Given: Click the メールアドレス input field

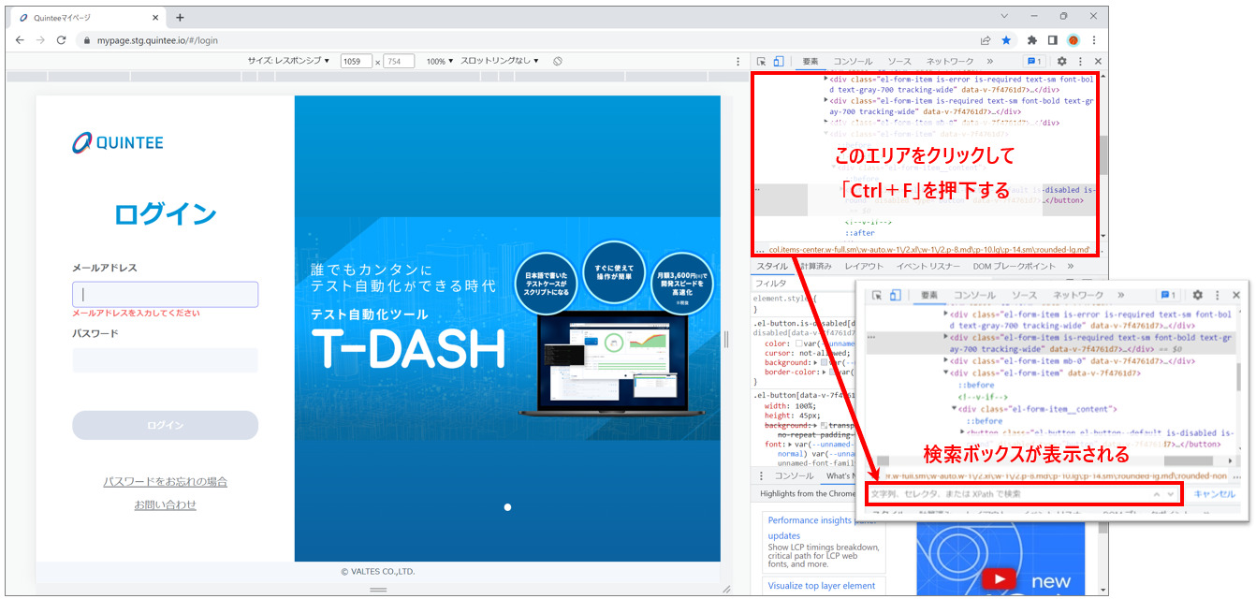Looking at the screenshot, I should [x=165, y=295].
